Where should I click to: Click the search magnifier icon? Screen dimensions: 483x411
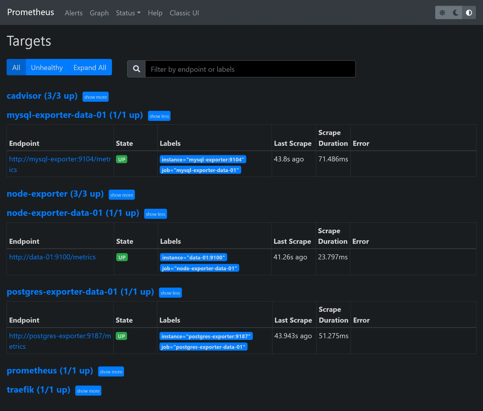coord(136,69)
